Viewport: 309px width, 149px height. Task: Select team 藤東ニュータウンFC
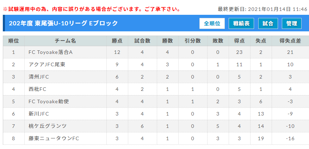click(x=54, y=138)
